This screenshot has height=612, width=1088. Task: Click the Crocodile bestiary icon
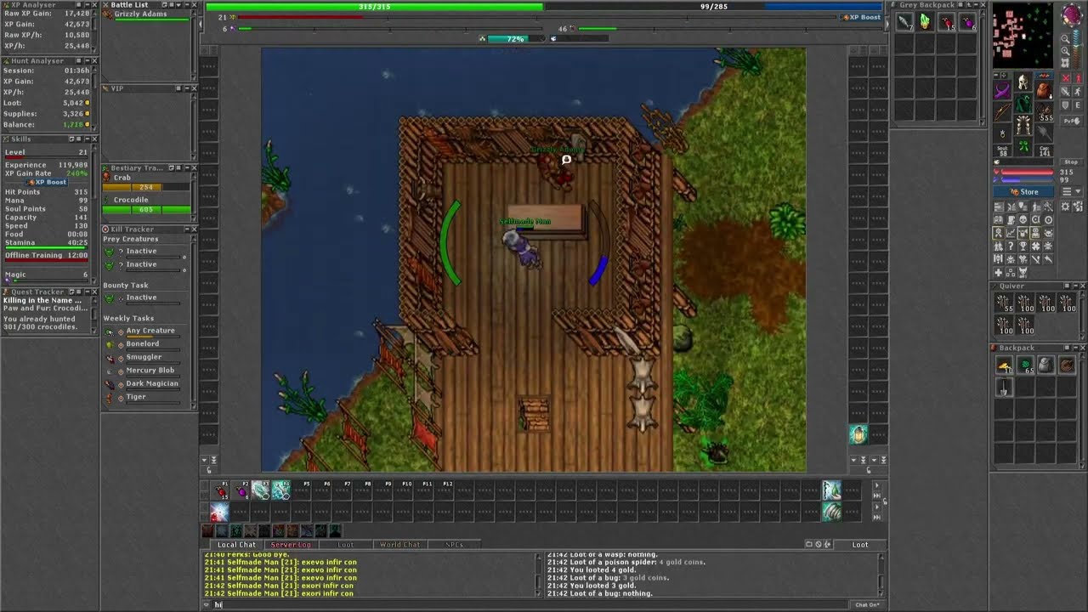(107, 200)
